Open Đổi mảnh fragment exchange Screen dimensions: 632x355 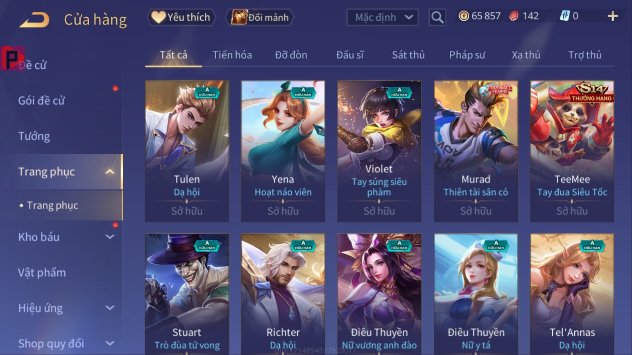260,17
